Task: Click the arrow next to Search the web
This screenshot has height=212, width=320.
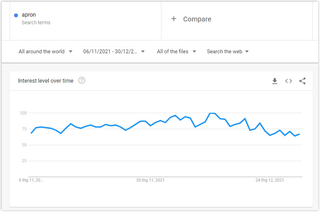Action: pyautogui.click(x=247, y=52)
